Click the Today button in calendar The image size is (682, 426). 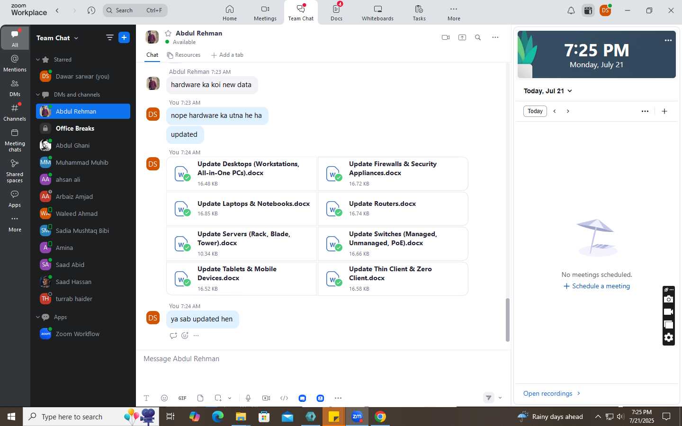pos(535,111)
